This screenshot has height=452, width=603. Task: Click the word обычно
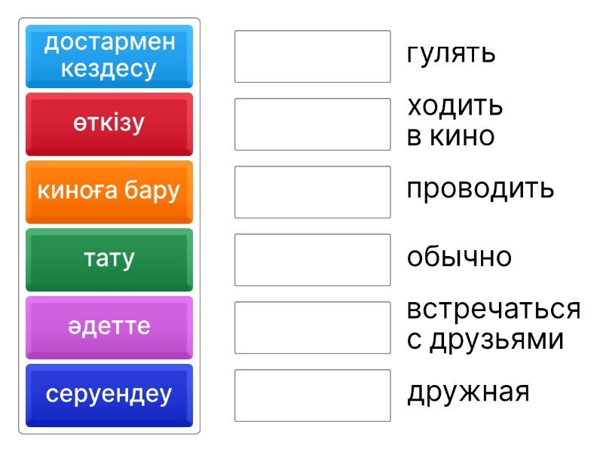[x=459, y=257]
